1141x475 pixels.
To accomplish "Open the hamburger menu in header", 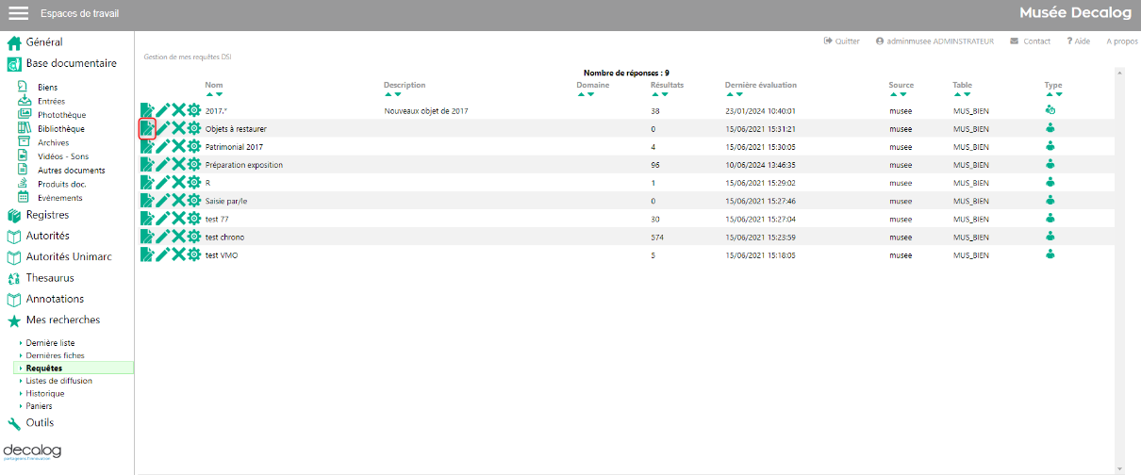I will [x=18, y=14].
